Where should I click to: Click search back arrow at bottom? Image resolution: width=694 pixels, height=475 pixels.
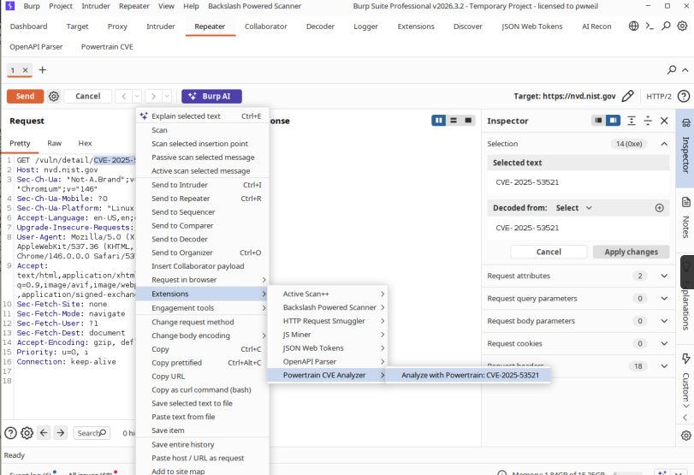44,432
